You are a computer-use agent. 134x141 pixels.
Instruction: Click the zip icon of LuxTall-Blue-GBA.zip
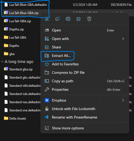(x=6, y=13)
